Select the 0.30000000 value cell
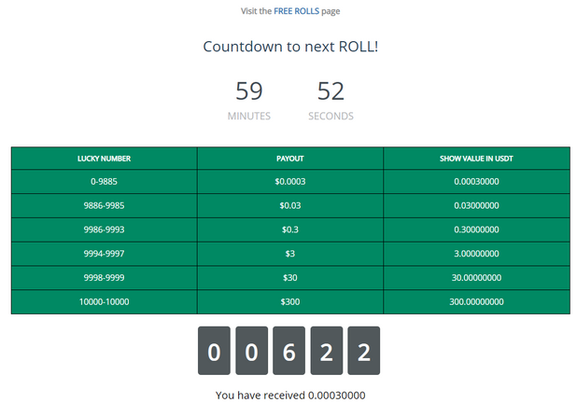 476,229
